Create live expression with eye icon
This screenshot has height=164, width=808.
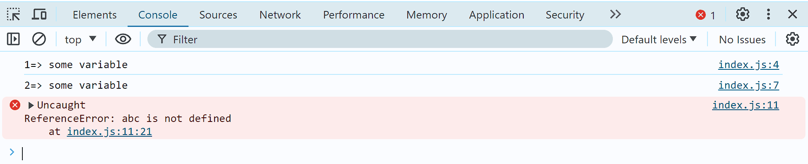click(123, 39)
